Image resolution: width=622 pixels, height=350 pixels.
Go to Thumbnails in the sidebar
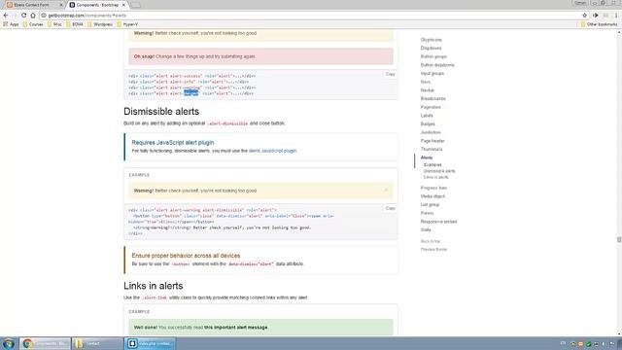tap(432, 149)
